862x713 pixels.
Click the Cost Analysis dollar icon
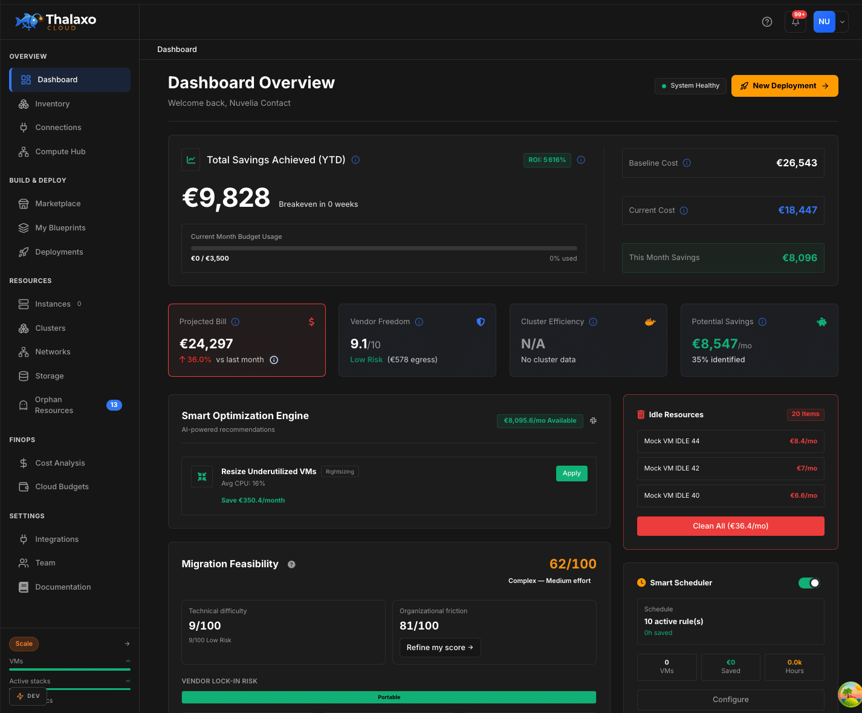click(x=24, y=463)
